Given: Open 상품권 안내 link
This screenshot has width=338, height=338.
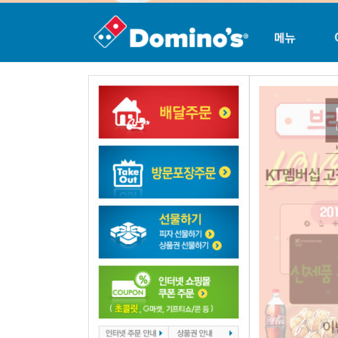Looking at the screenshot, I should coord(204,333).
